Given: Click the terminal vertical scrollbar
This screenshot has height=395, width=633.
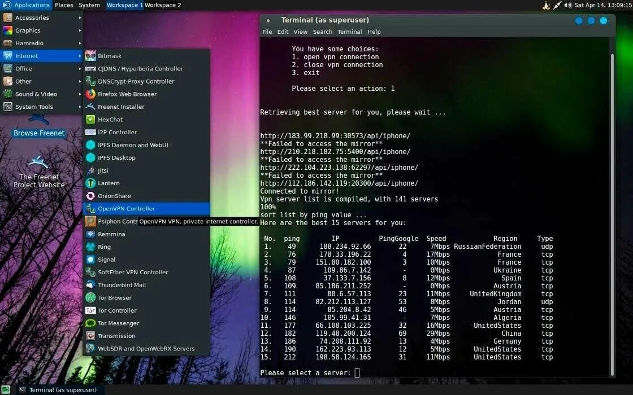Looking at the screenshot, I should coord(612,214).
